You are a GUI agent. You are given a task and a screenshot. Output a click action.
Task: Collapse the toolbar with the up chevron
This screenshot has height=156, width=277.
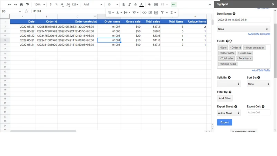click(x=210, y=5)
